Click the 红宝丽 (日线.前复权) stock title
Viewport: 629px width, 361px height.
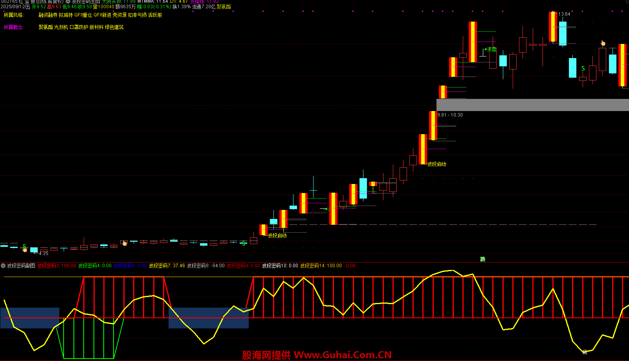(x=32, y=2)
